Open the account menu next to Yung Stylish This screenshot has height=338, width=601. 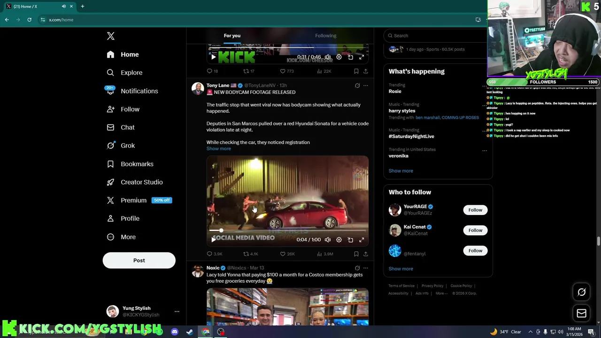(x=177, y=311)
